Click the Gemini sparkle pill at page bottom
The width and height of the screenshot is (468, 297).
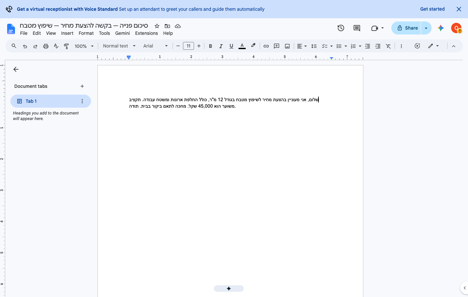(x=229, y=289)
